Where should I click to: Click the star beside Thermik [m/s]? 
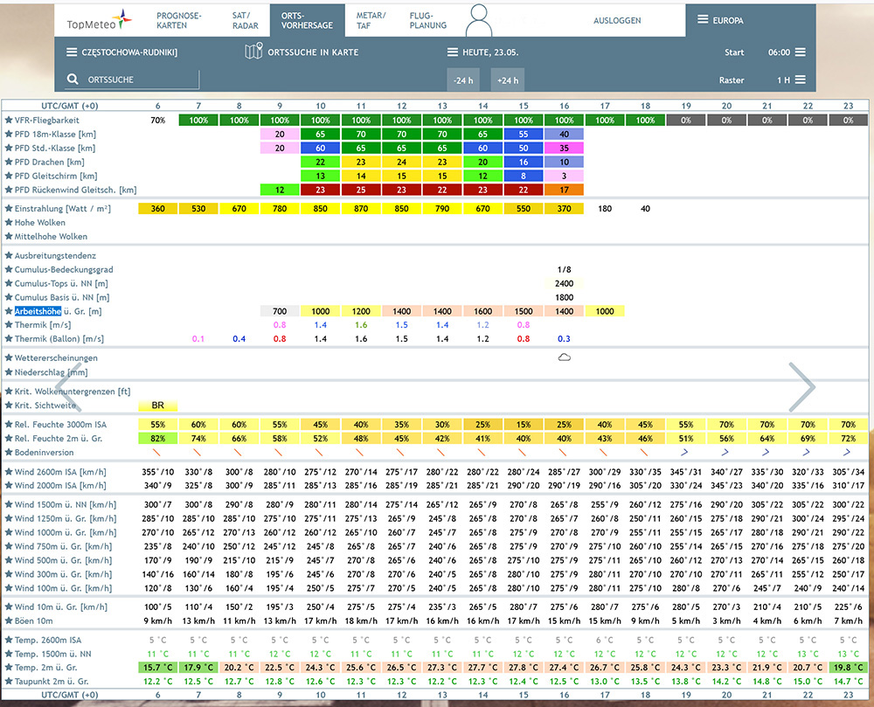[9, 325]
